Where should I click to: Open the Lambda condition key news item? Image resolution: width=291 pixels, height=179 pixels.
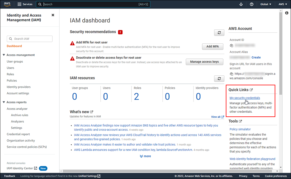pos(133,150)
